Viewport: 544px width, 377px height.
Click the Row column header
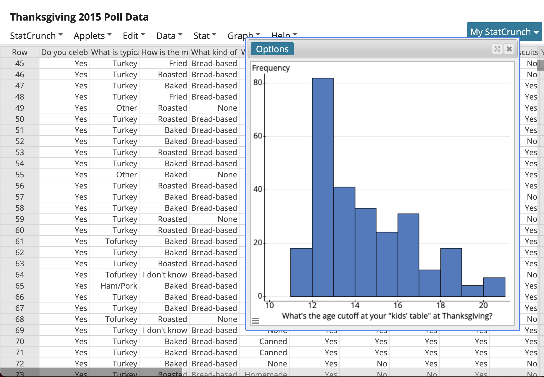(19, 52)
